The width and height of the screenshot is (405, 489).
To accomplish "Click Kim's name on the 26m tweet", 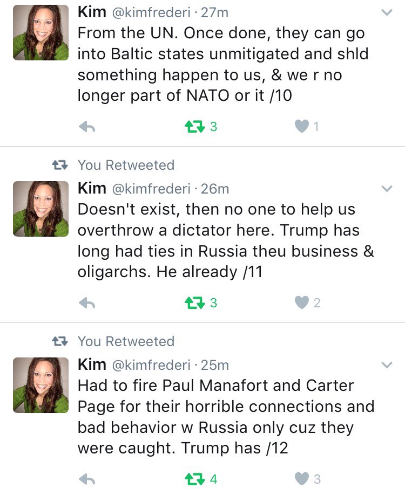I will coord(92,188).
